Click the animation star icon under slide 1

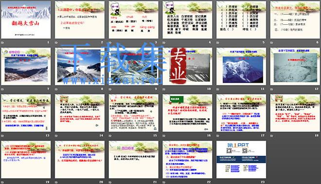pos(2,43)
